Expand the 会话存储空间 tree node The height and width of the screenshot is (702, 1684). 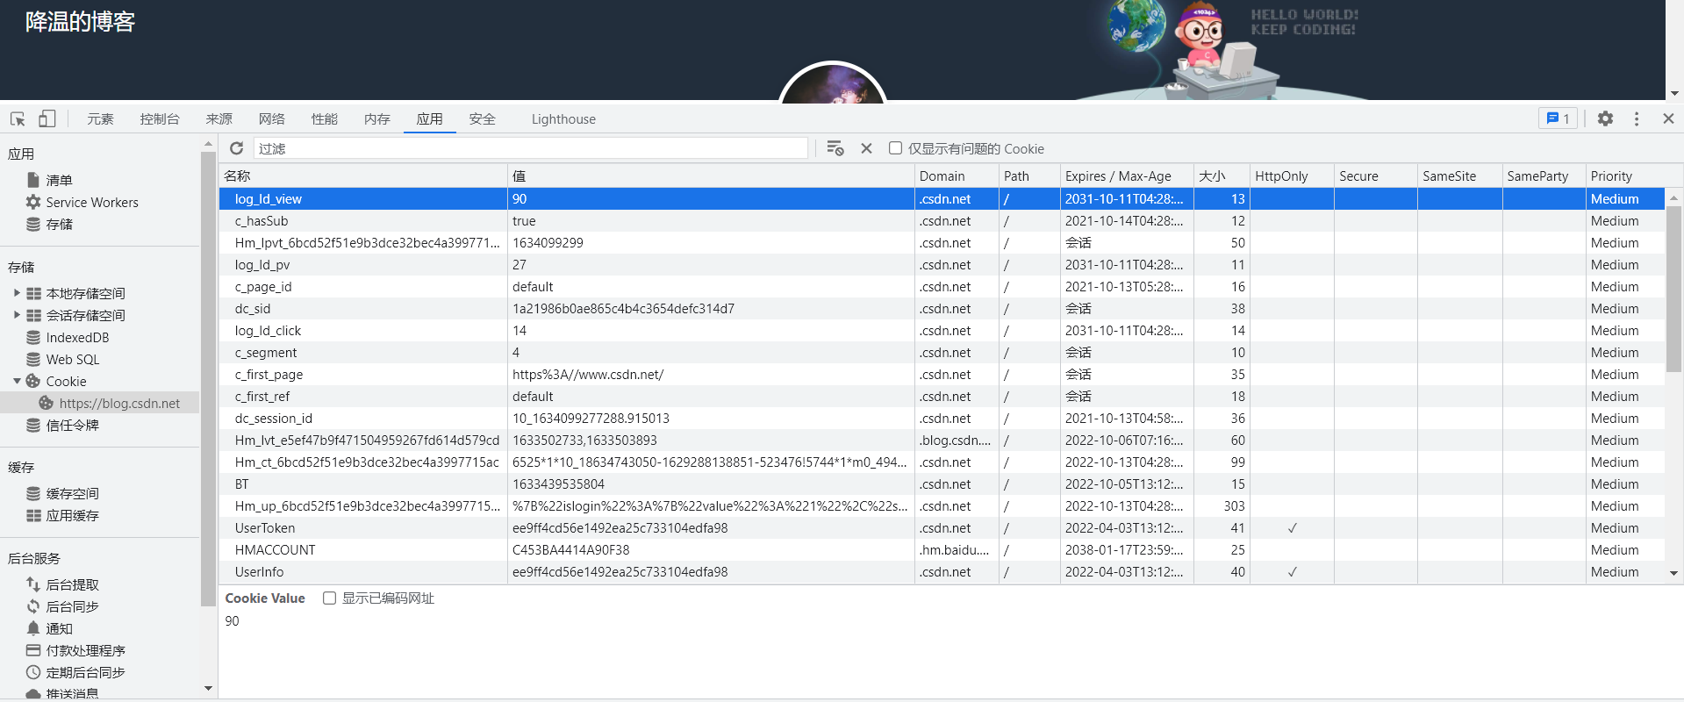coord(17,315)
